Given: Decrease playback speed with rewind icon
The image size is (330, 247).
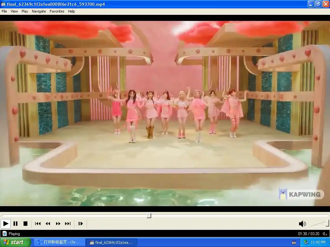Looking at the screenshot, I should pyautogui.click(x=48, y=224).
